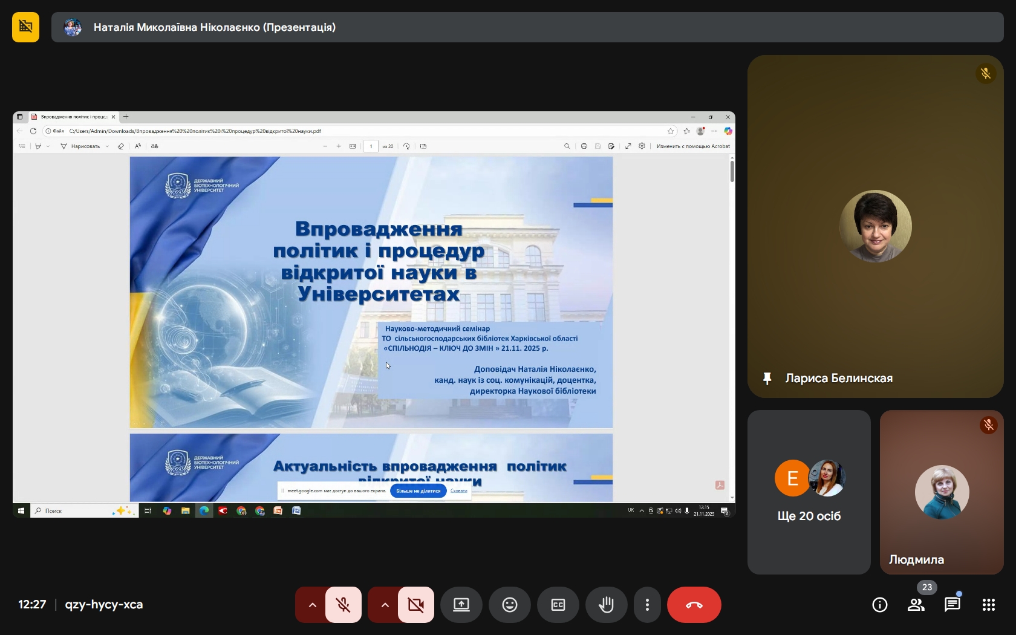The image size is (1016, 635).
Task: Turn on your camera
Action: tap(416, 605)
